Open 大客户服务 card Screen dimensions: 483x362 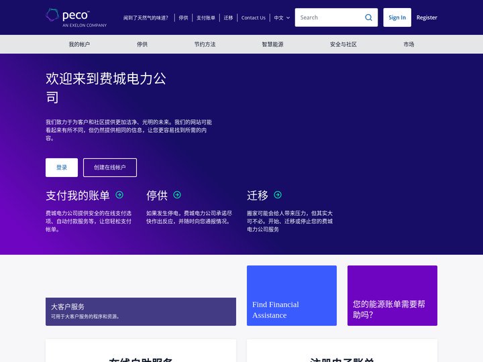(141, 312)
